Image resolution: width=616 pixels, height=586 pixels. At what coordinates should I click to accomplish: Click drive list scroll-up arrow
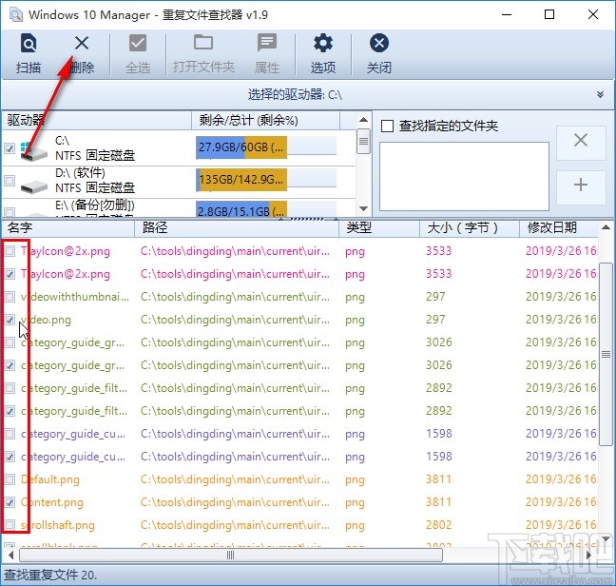(363, 120)
